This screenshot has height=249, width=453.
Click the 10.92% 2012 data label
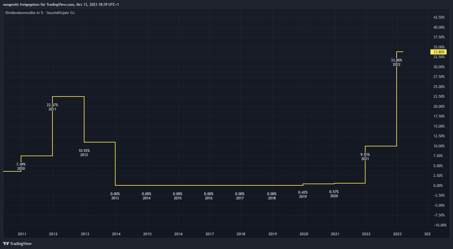84,153
